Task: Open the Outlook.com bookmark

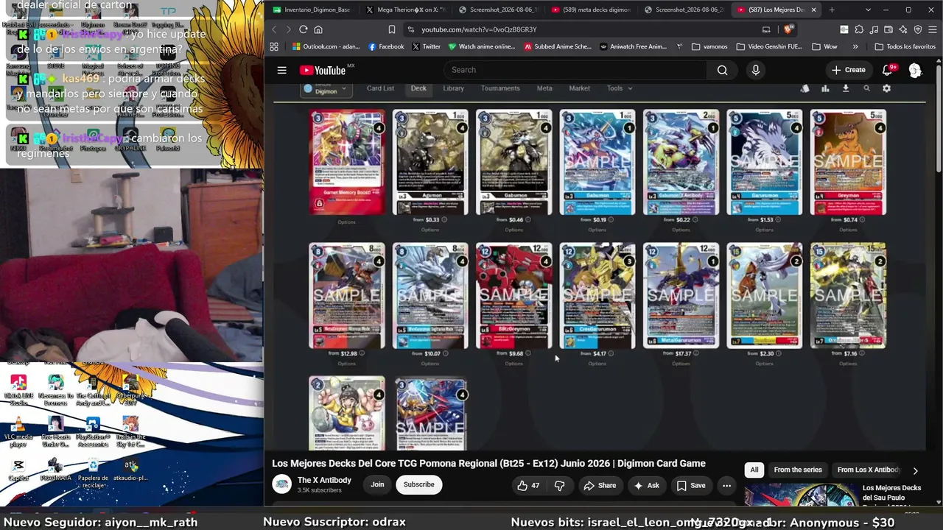Action: pyautogui.click(x=326, y=46)
